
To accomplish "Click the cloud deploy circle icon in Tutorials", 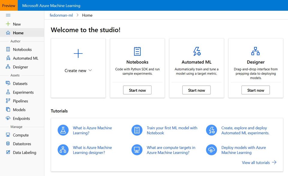I will (x=211, y=150).
